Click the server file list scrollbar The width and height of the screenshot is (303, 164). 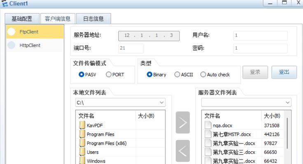click(287, 133)
